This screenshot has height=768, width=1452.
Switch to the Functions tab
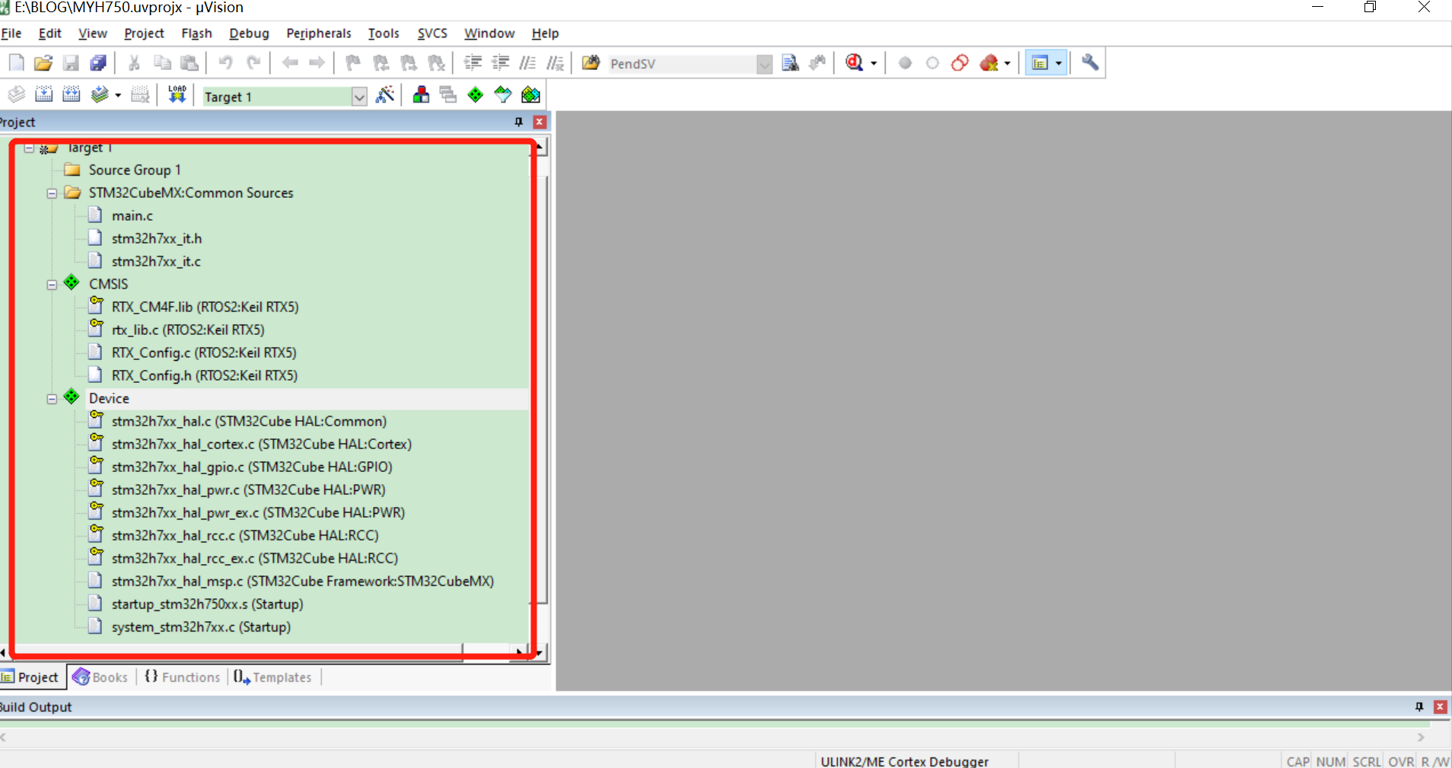[183, 677]
